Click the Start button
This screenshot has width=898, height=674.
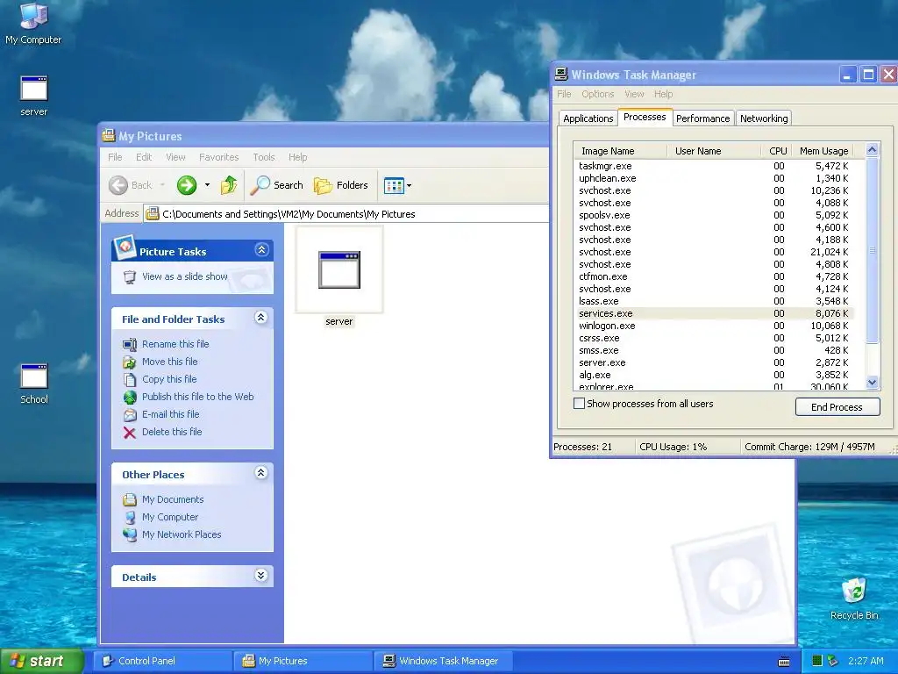click(x=41, y=661)
